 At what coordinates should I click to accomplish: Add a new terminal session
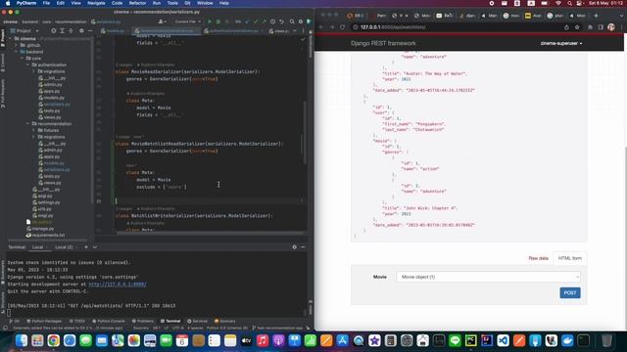[x=86, y=247]
